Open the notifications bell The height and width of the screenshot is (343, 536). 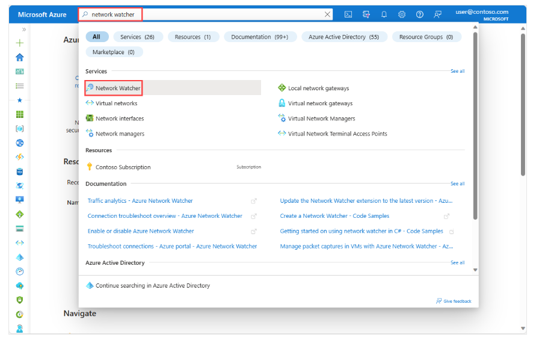(384, 14)
